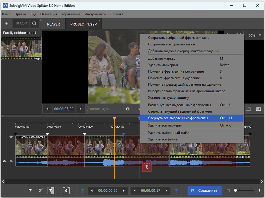Click the left blue start-marker icon
Image resolution: width=265 pixels, height=198 pixels.
82,191
